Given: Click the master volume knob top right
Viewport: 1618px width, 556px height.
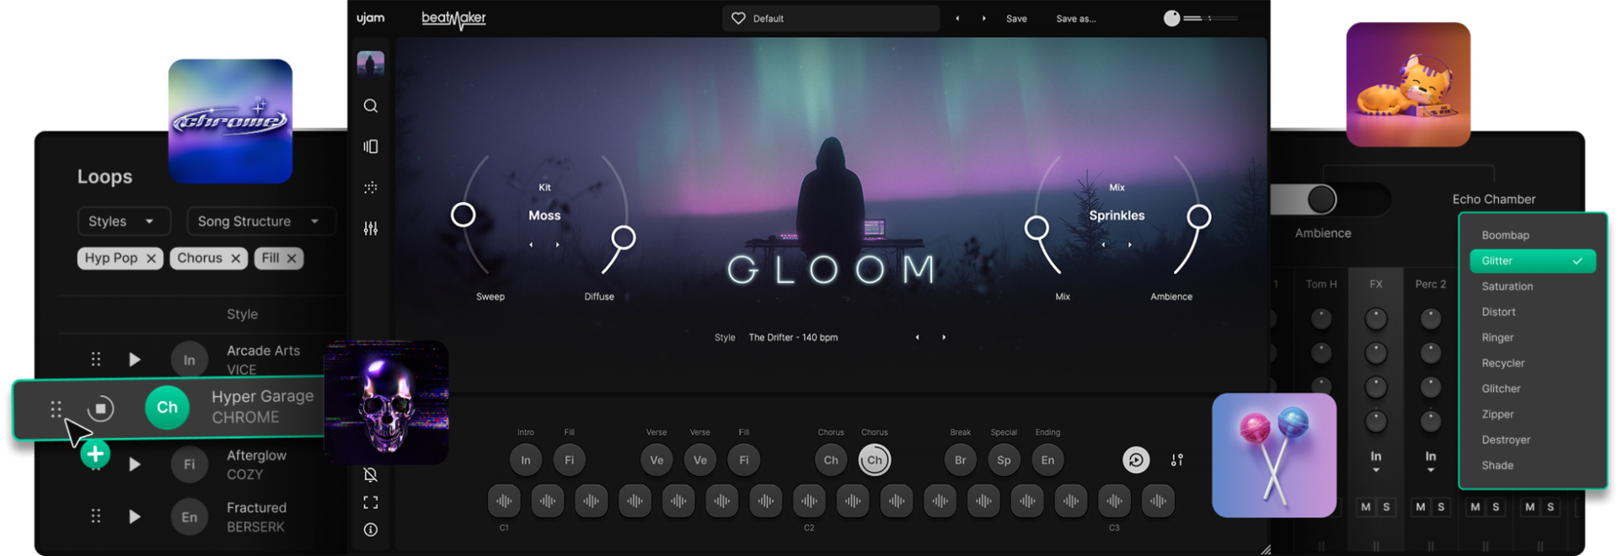Looking at the screenshot, I should [1172, 19].
